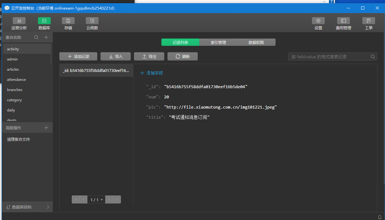Select the branches collection
This screenshot has height=220, width=385.
pyautogui.click(x=26, y=90)
